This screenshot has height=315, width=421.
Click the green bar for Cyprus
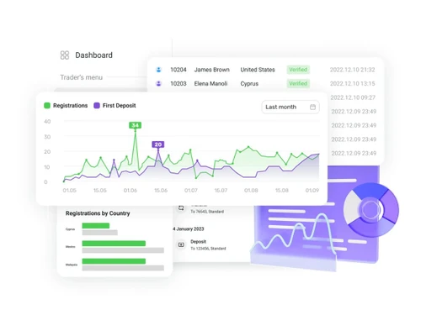click(96, 226)
